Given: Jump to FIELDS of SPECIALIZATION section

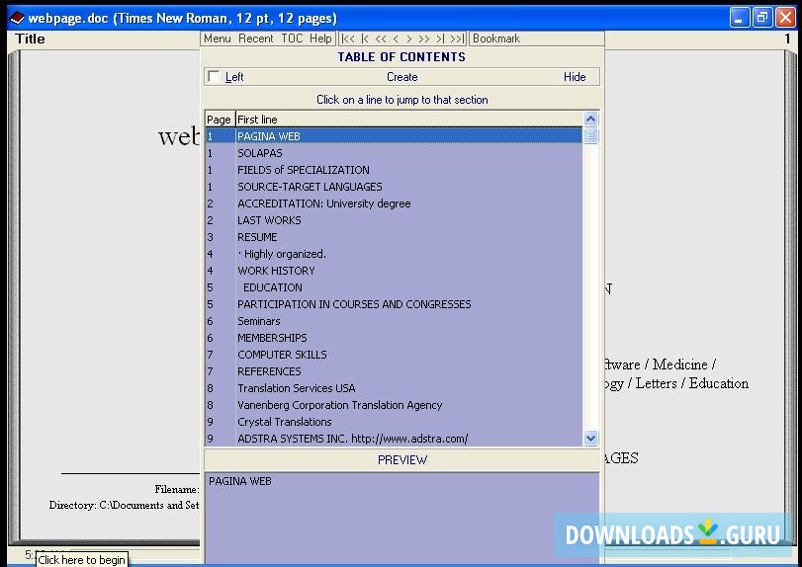Looking at the screenshot, I should (x=394, y=170).
